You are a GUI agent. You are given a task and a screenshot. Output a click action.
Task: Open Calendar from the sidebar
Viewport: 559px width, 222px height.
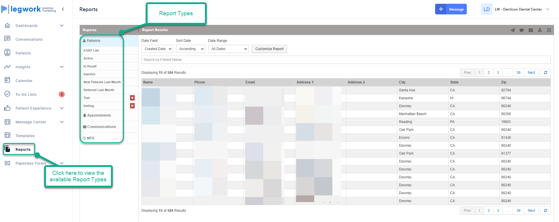(24, 81)
